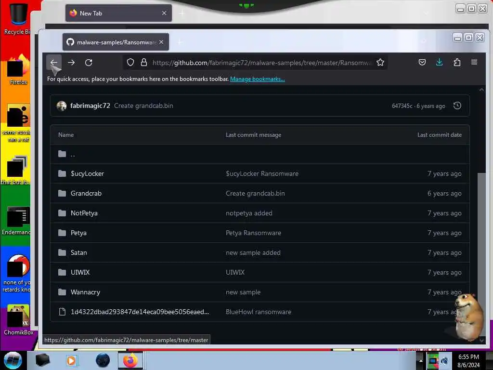Open the Manage bookmarks link
The image size is (493, 370).
[x=258, y=79]
